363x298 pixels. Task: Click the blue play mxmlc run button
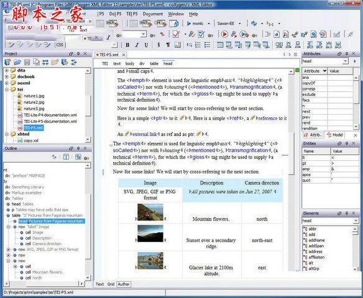pos(189,24)
